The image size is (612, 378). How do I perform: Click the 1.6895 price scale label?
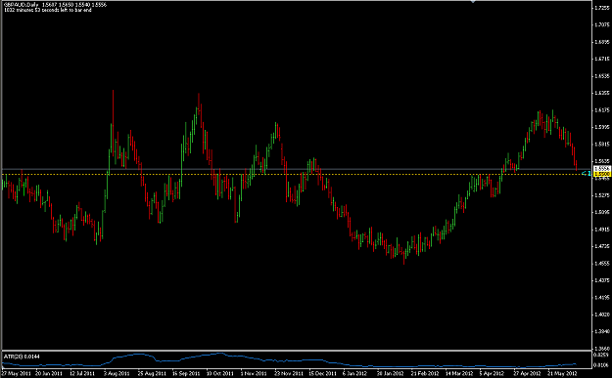[x=601, y=42]
